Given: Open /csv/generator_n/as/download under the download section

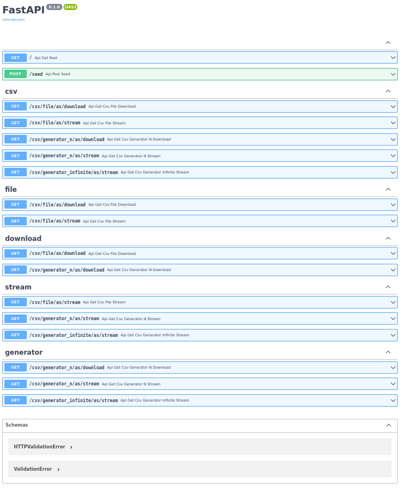Looking at the screenshot, I should pos(67,270).
